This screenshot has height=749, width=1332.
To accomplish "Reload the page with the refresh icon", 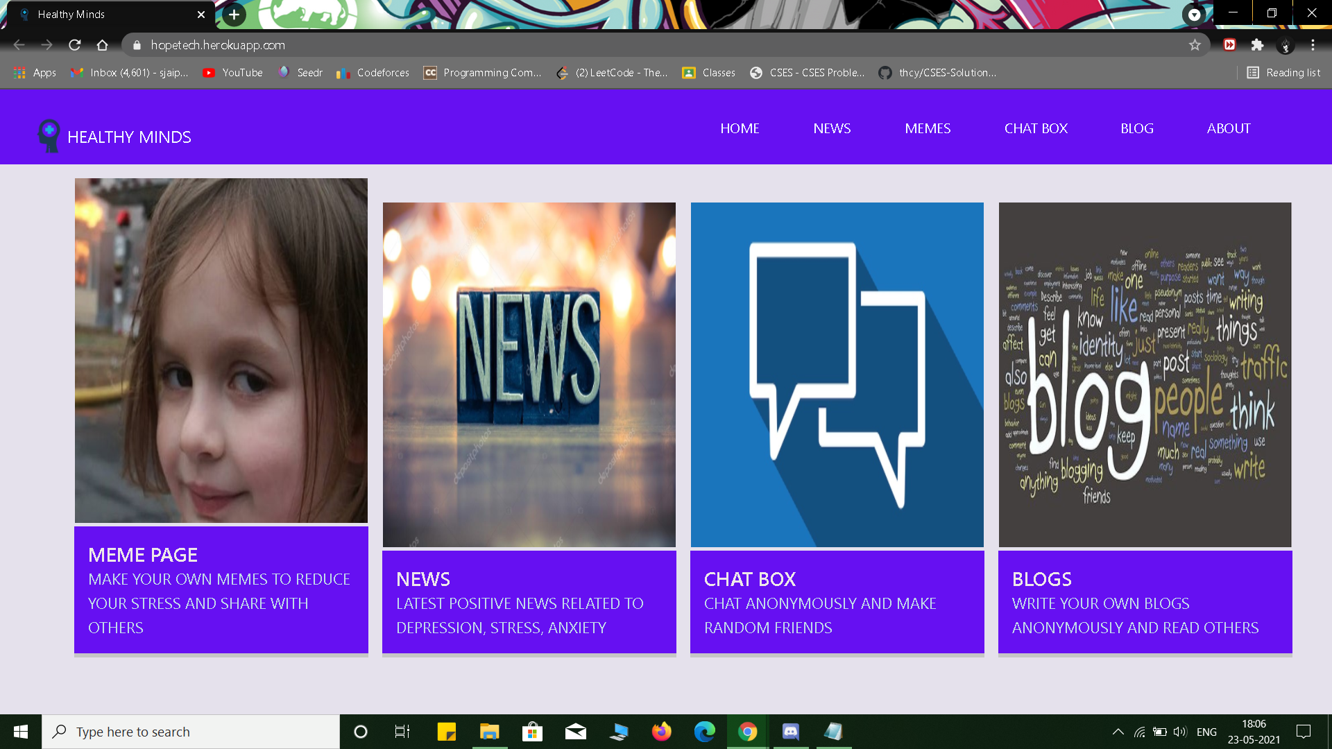I will click(75, 45).
